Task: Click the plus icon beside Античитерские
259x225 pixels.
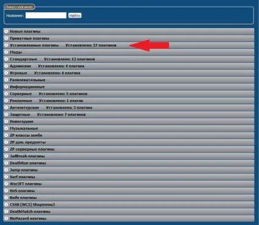Action: [6, 107]
